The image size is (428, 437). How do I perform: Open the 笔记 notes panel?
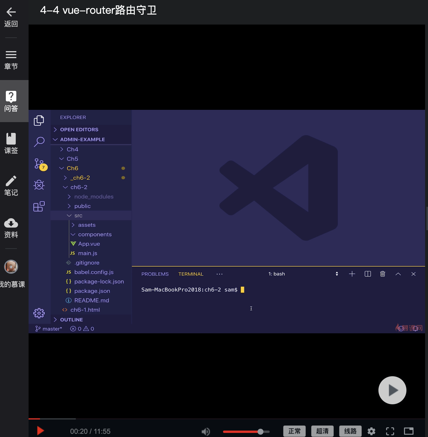coord(11,186)
